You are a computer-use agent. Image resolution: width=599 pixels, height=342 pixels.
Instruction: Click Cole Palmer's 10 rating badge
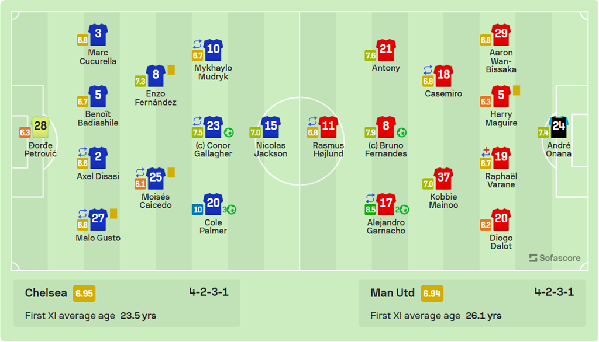(x=198, y=210)
